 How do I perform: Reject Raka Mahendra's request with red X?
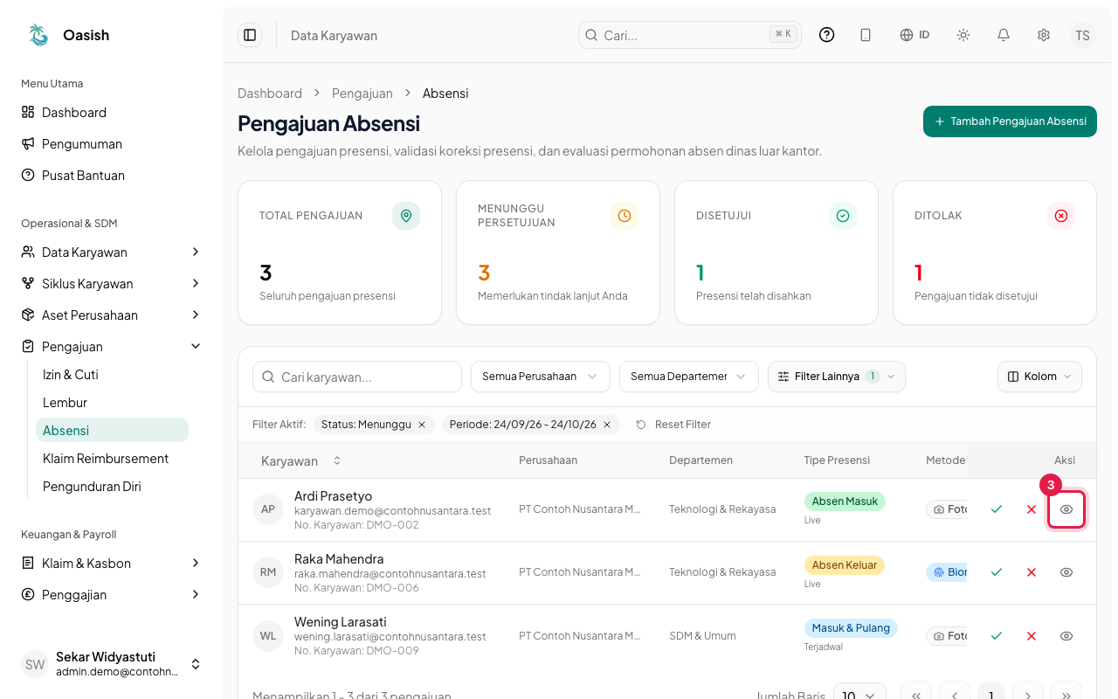pos(1032,572)
